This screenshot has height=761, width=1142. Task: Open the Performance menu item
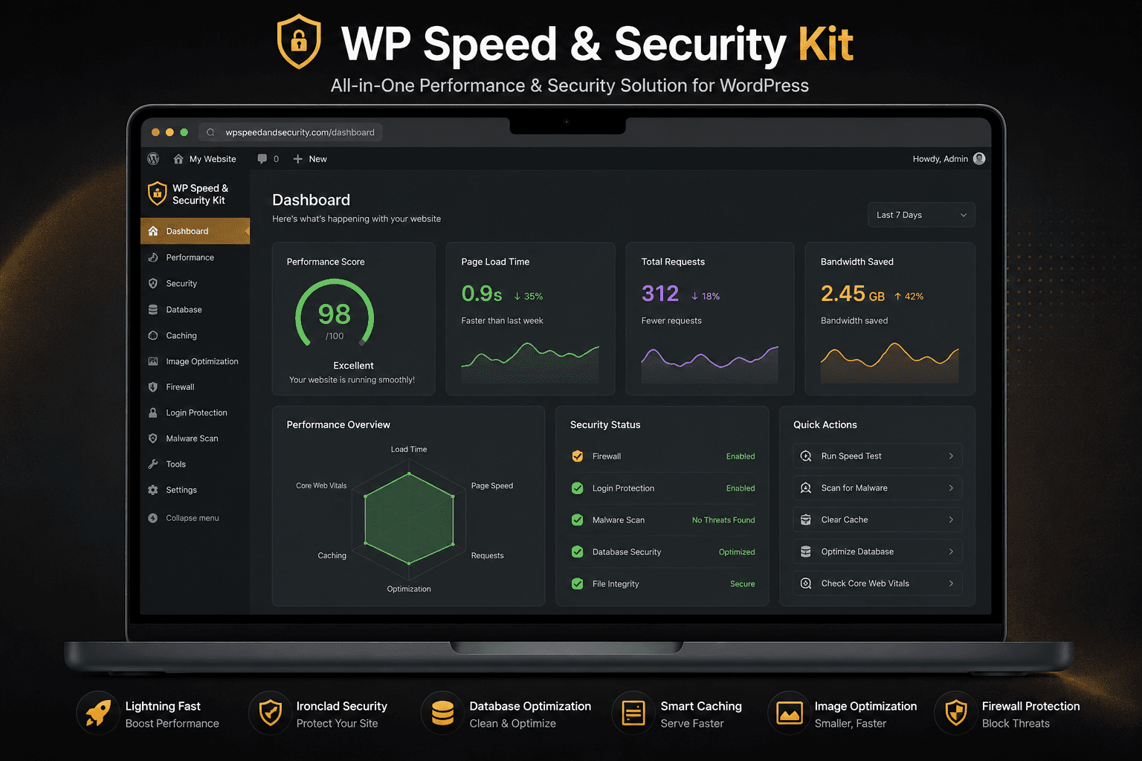[x=195, y=257]
